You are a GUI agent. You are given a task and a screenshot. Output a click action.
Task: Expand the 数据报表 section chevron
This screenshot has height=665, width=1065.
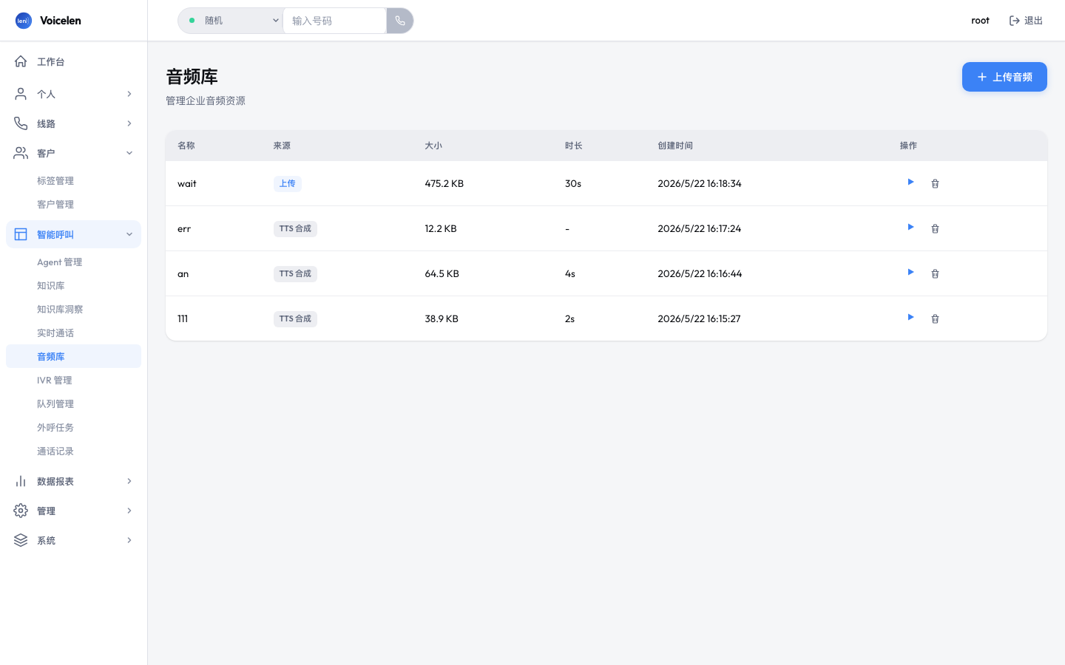129,481
